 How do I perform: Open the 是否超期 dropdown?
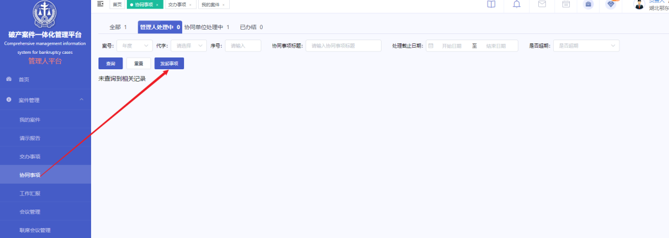(586, 46)
